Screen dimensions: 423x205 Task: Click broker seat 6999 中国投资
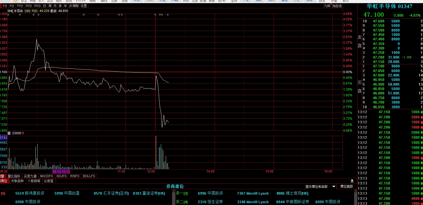[x=328, y=202]
